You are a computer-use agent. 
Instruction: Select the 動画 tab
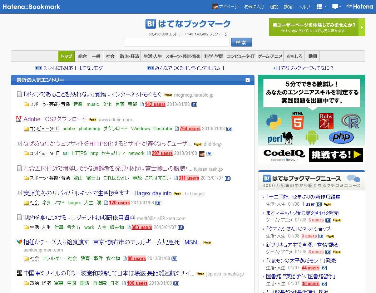pos(312,57)
